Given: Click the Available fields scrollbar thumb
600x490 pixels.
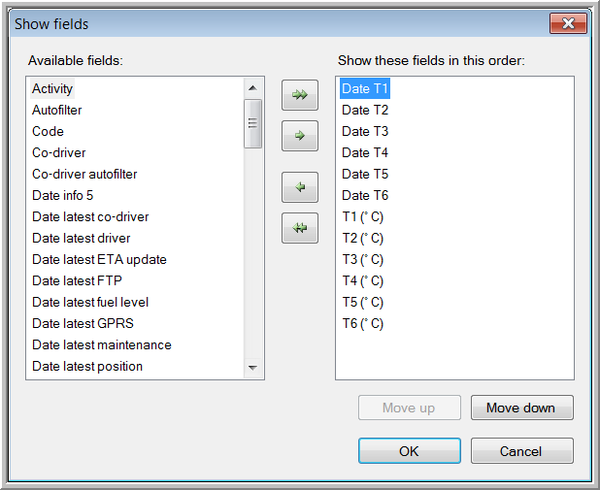Looking at the screenshot, I should [x=252, y=123].
